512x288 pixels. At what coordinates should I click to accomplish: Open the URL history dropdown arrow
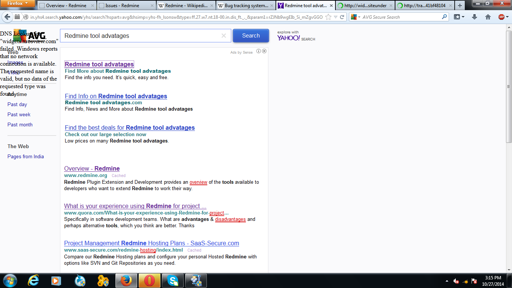click(x=336, y=17)
